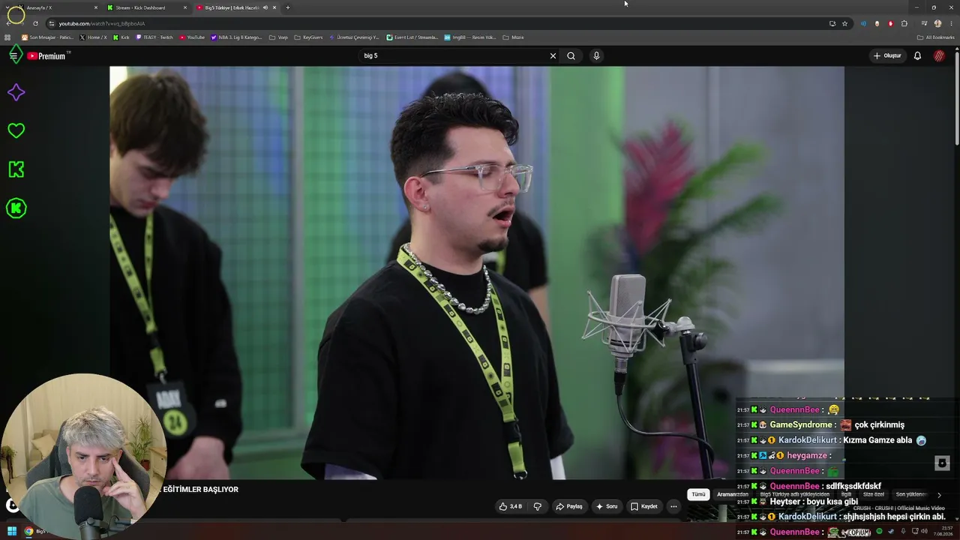Switch to the Anasayfa / X tab

[x=56, y=7]
